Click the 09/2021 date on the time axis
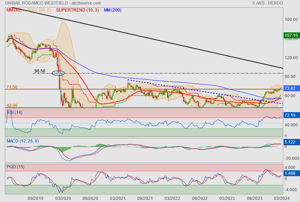The width and height of the screenshot is (300, 202). pyautogui.click(x=145, y=199)
